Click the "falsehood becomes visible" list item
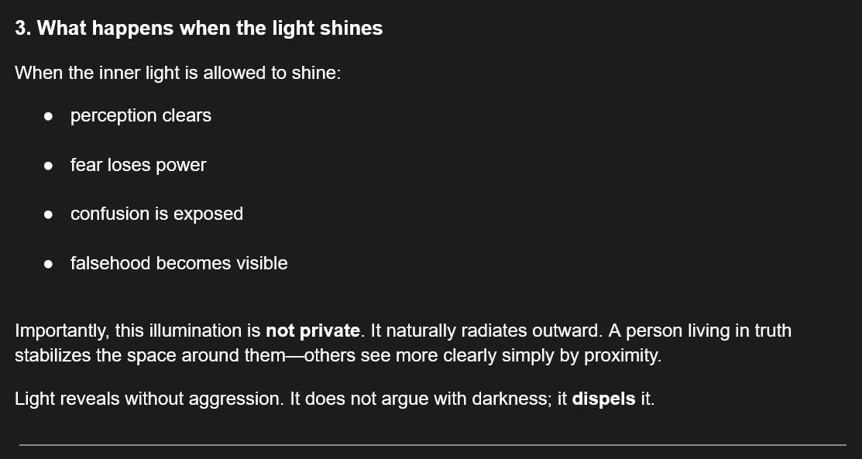 click(179, 263)
